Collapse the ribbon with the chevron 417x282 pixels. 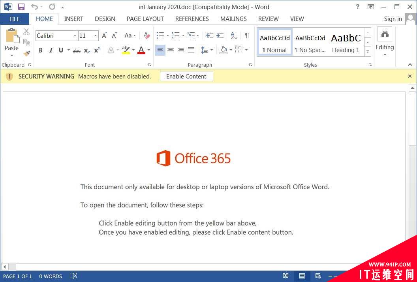[x=410, y=65]
